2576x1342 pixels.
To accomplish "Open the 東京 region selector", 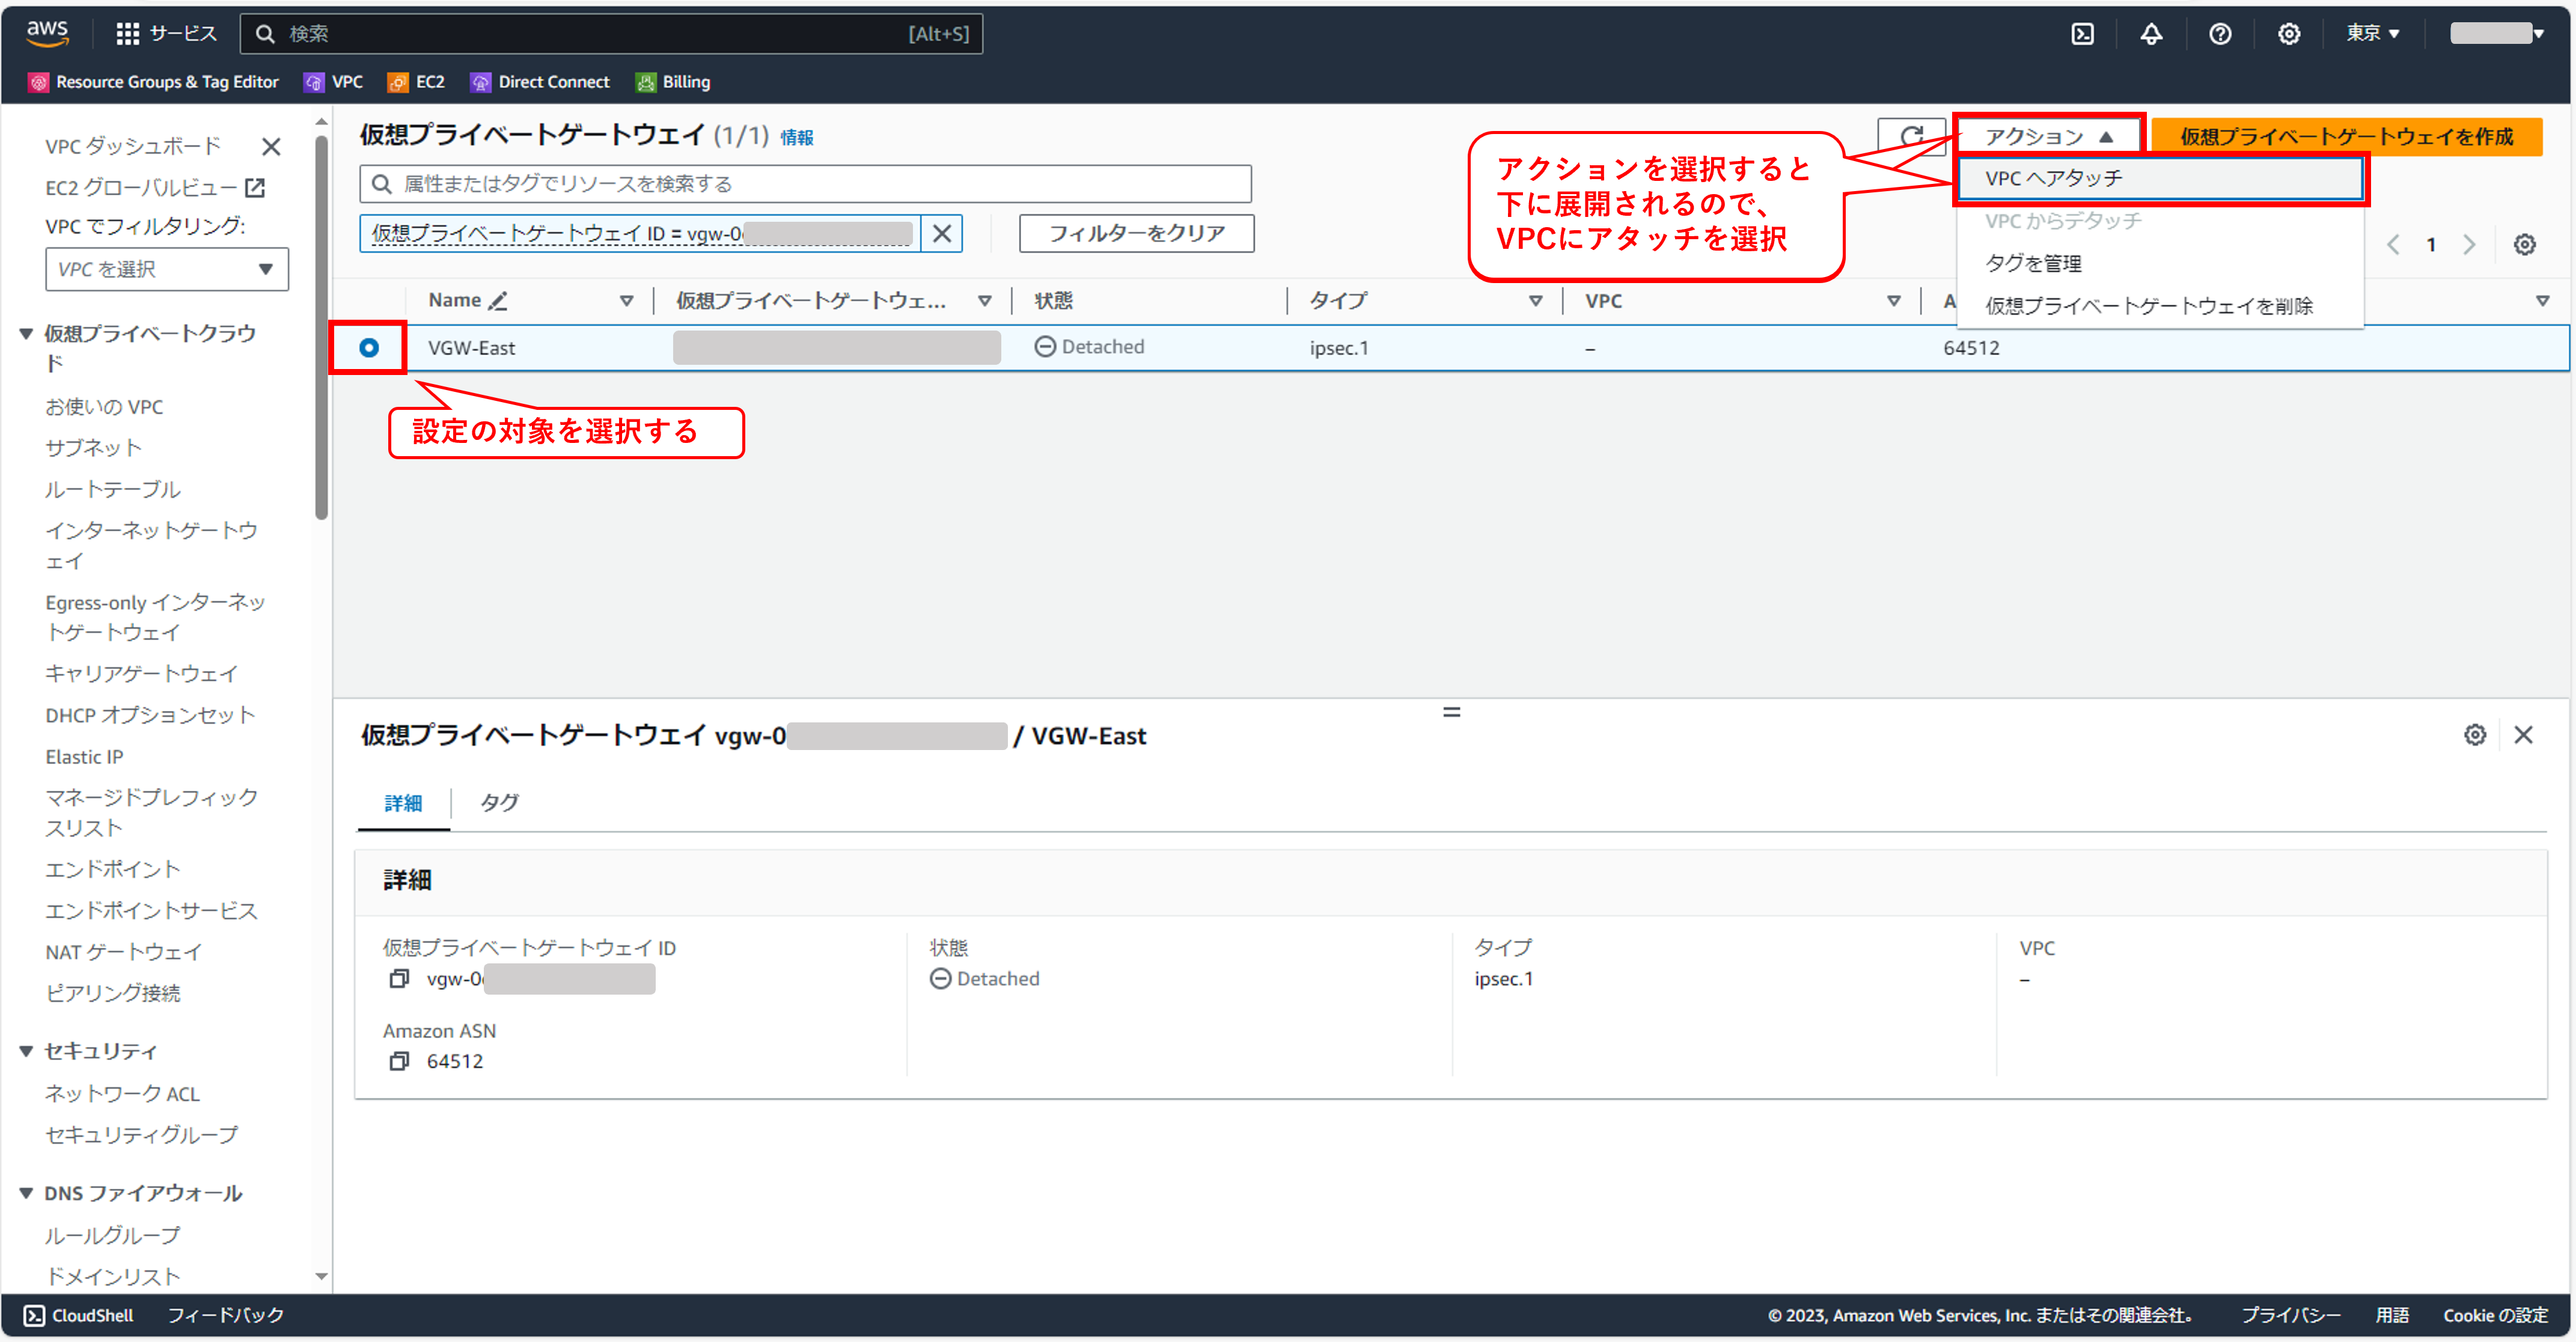I will 2372,34.
